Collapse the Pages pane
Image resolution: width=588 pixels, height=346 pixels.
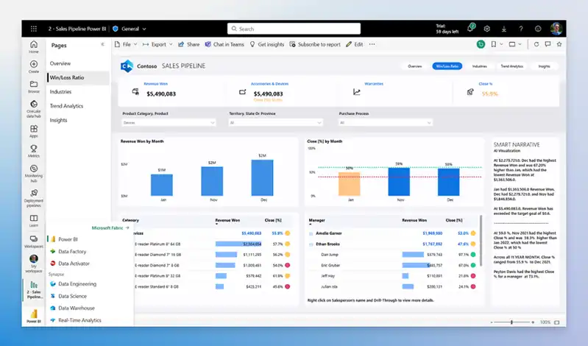click(x=102, y=44)
